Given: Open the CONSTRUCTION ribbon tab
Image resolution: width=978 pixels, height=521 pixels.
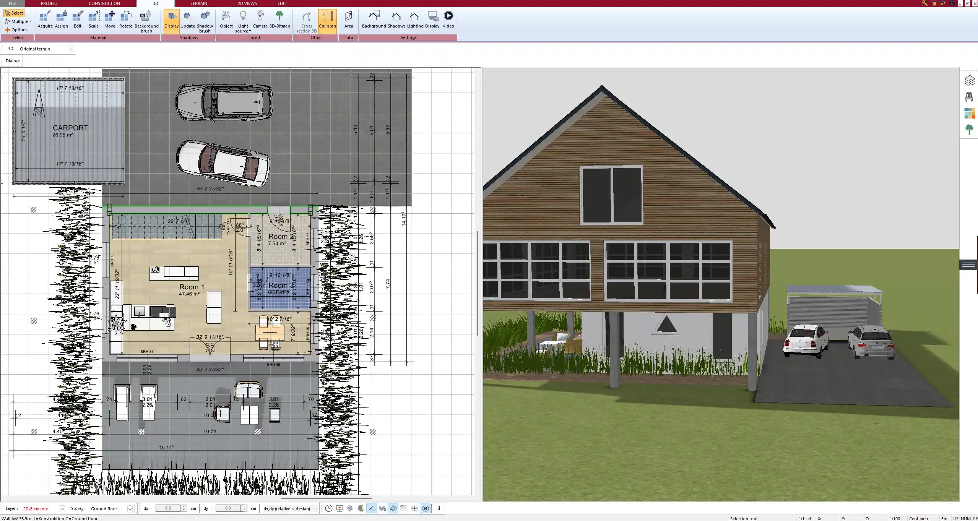Looking at the screenshot, I should pyautogui.click(x=104, y=3).
